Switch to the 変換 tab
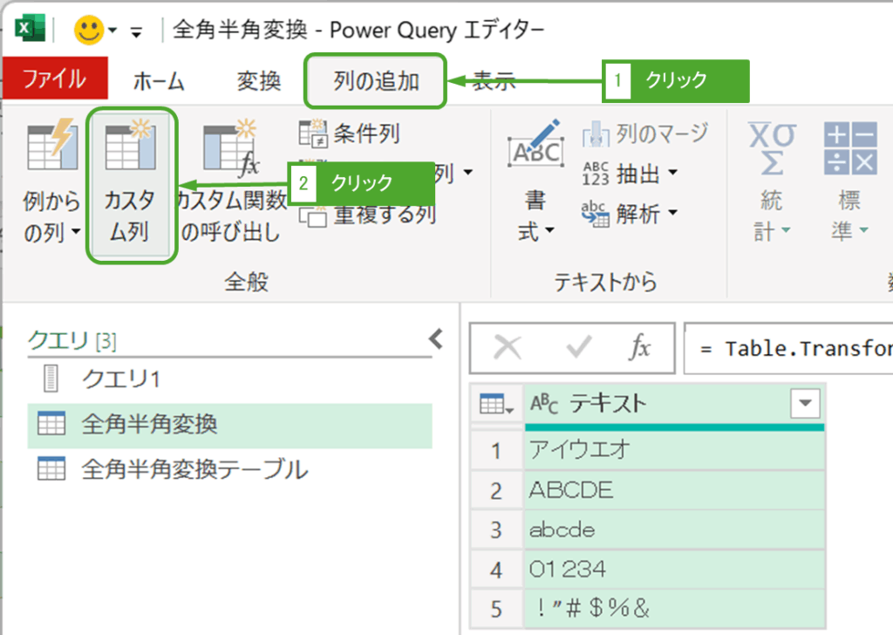 [259, 81]
